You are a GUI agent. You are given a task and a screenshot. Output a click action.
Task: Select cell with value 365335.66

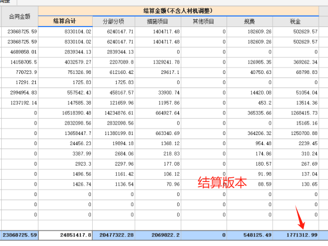(x=249, y=113)
